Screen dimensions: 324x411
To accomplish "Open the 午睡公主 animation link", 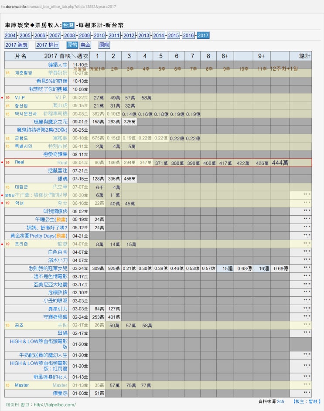I will [51, 219].
